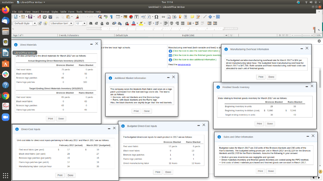Click Done in Direct Materials dialog
The image size is (323, 181).
pos(61,118)
